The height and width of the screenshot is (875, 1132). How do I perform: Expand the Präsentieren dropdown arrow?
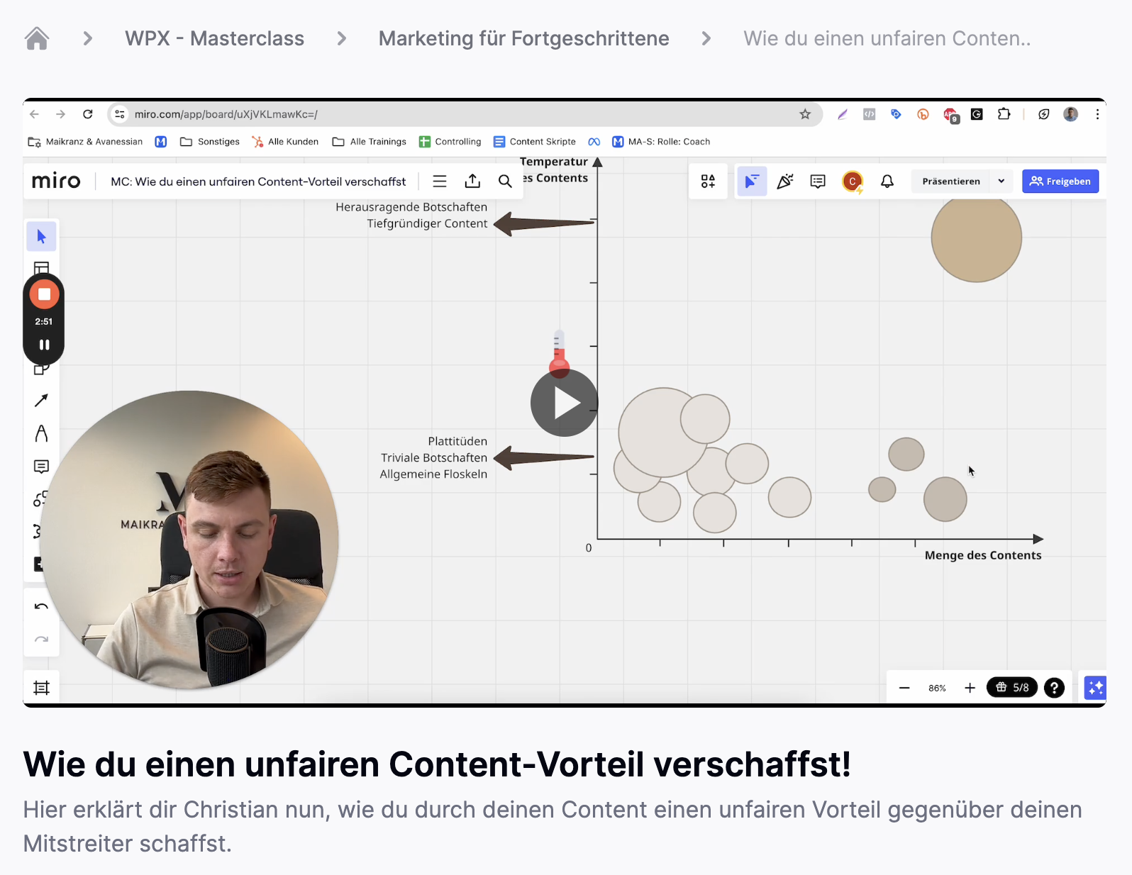[1001, 182]
